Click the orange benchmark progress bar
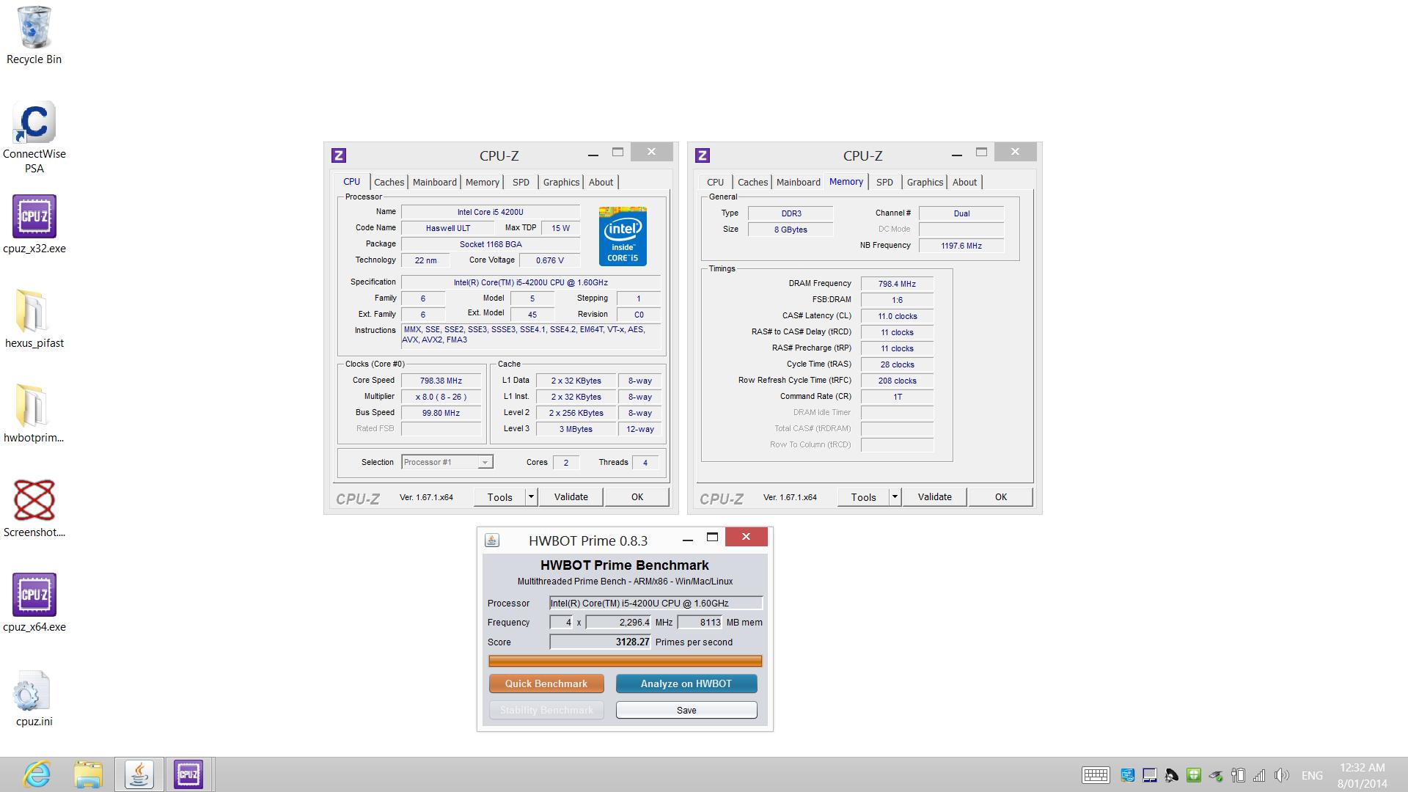 pos(625,661)
